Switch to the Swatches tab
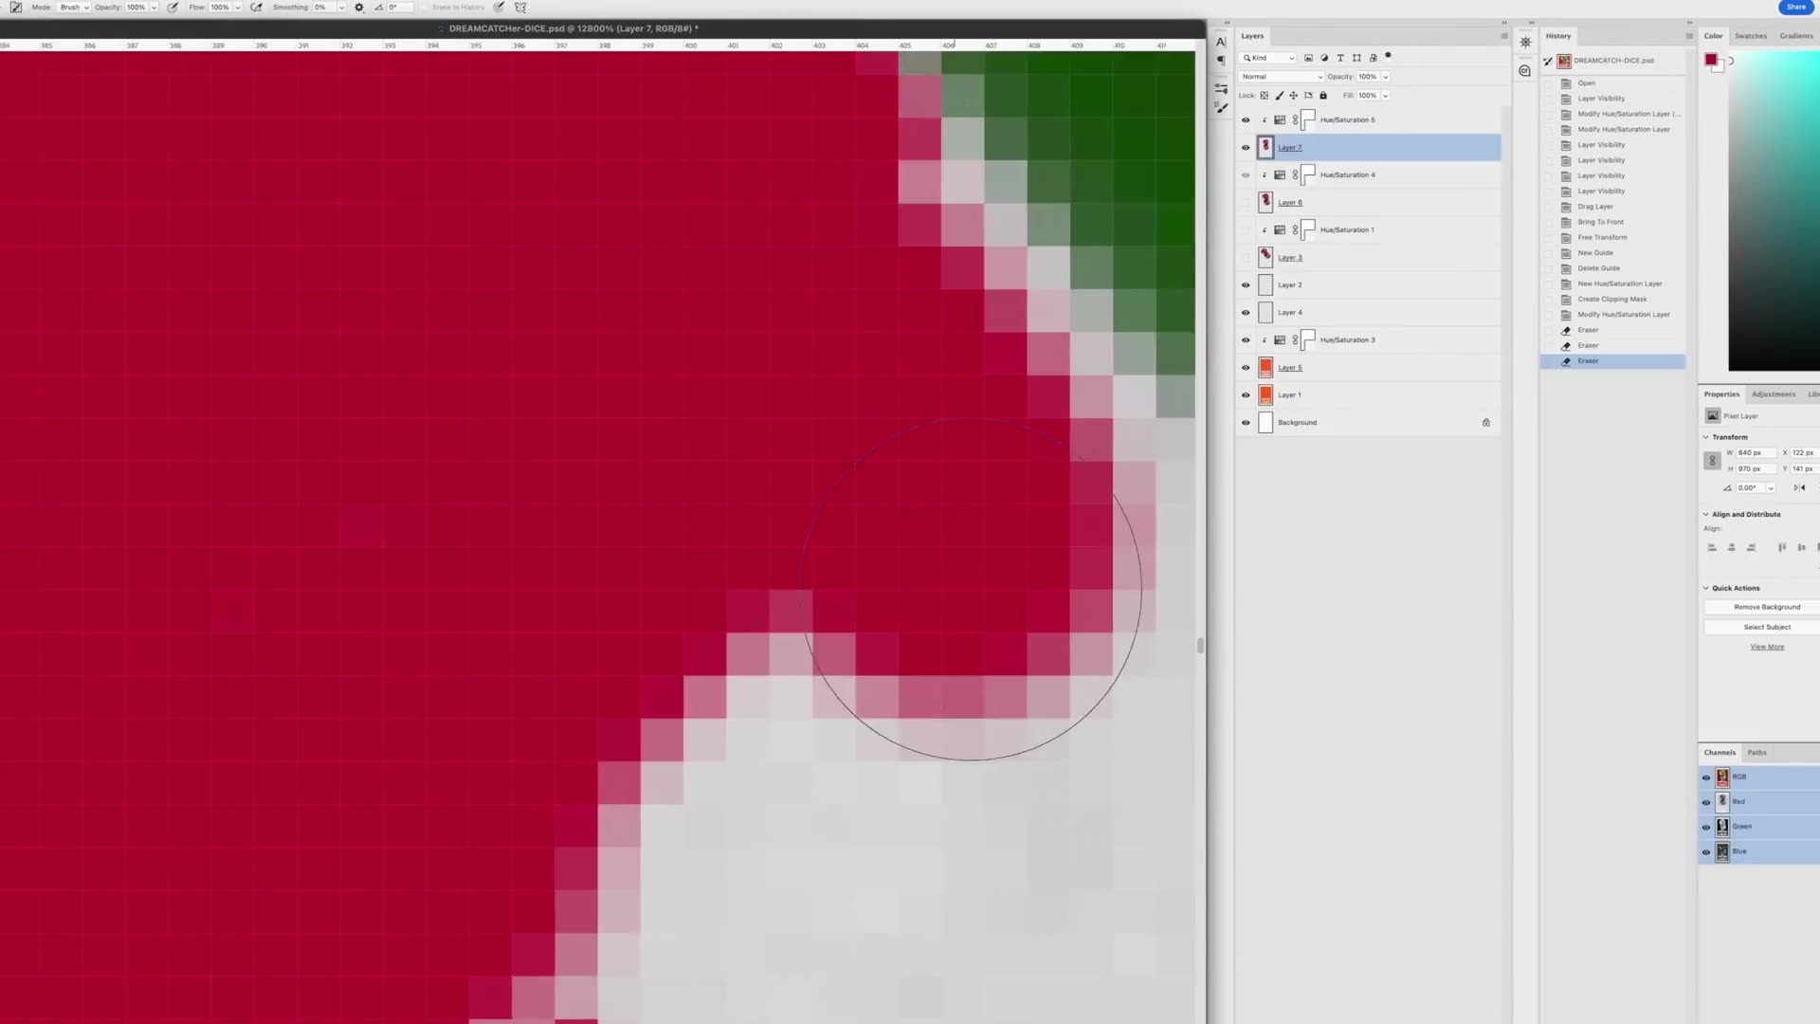Image resolution: width=1820 pixels, height=1024 pixels. click(1751, 36)
